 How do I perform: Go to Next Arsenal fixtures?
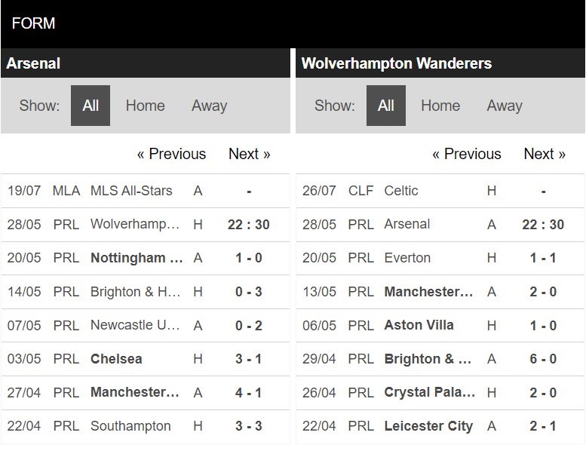[x=250, y=154]
